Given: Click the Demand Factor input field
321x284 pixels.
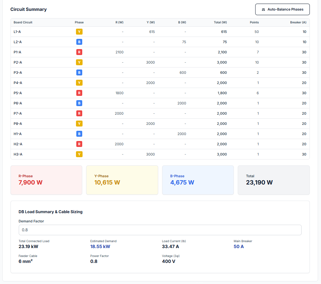Looking at the screenshot, I should click(x=160, y=230).
